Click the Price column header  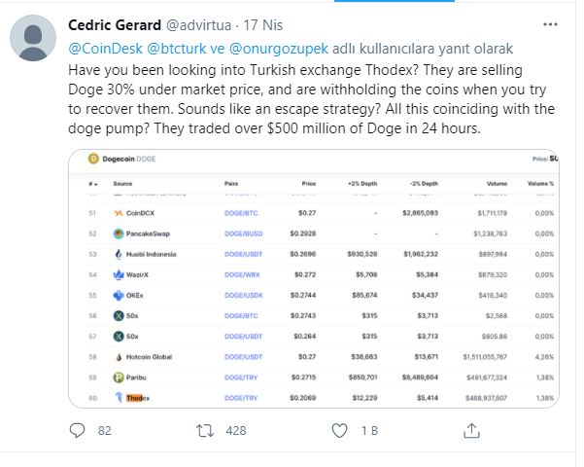(309, 184)
